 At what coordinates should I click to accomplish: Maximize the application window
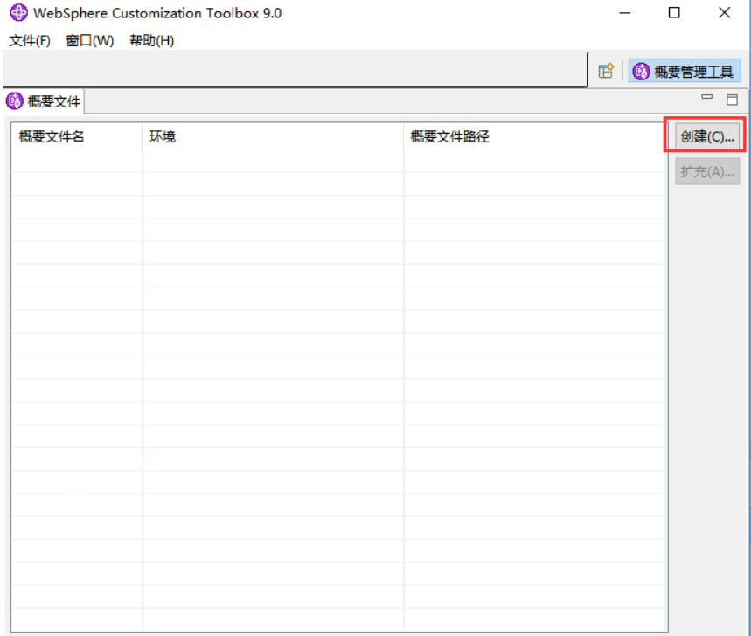[x=674, y=13]
